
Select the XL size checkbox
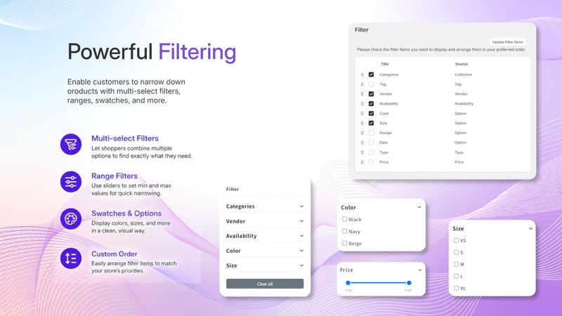pos(456,288)
